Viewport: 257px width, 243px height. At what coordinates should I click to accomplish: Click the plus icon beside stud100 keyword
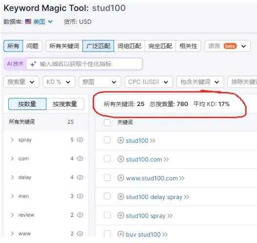pos(120,140)
